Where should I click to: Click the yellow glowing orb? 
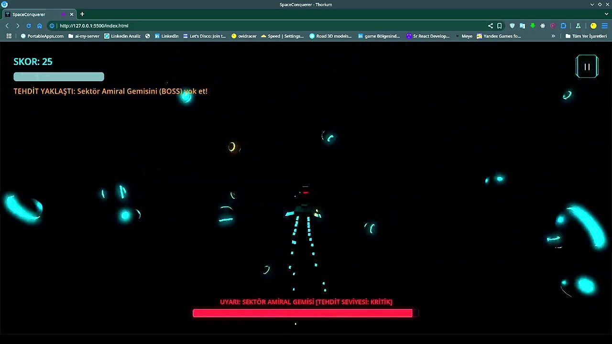[232, 147]
